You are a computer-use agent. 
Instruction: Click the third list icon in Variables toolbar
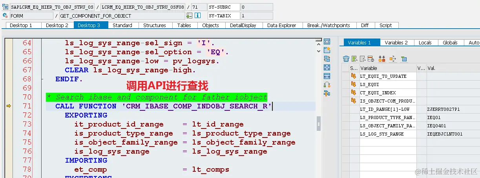coord(363,59)
